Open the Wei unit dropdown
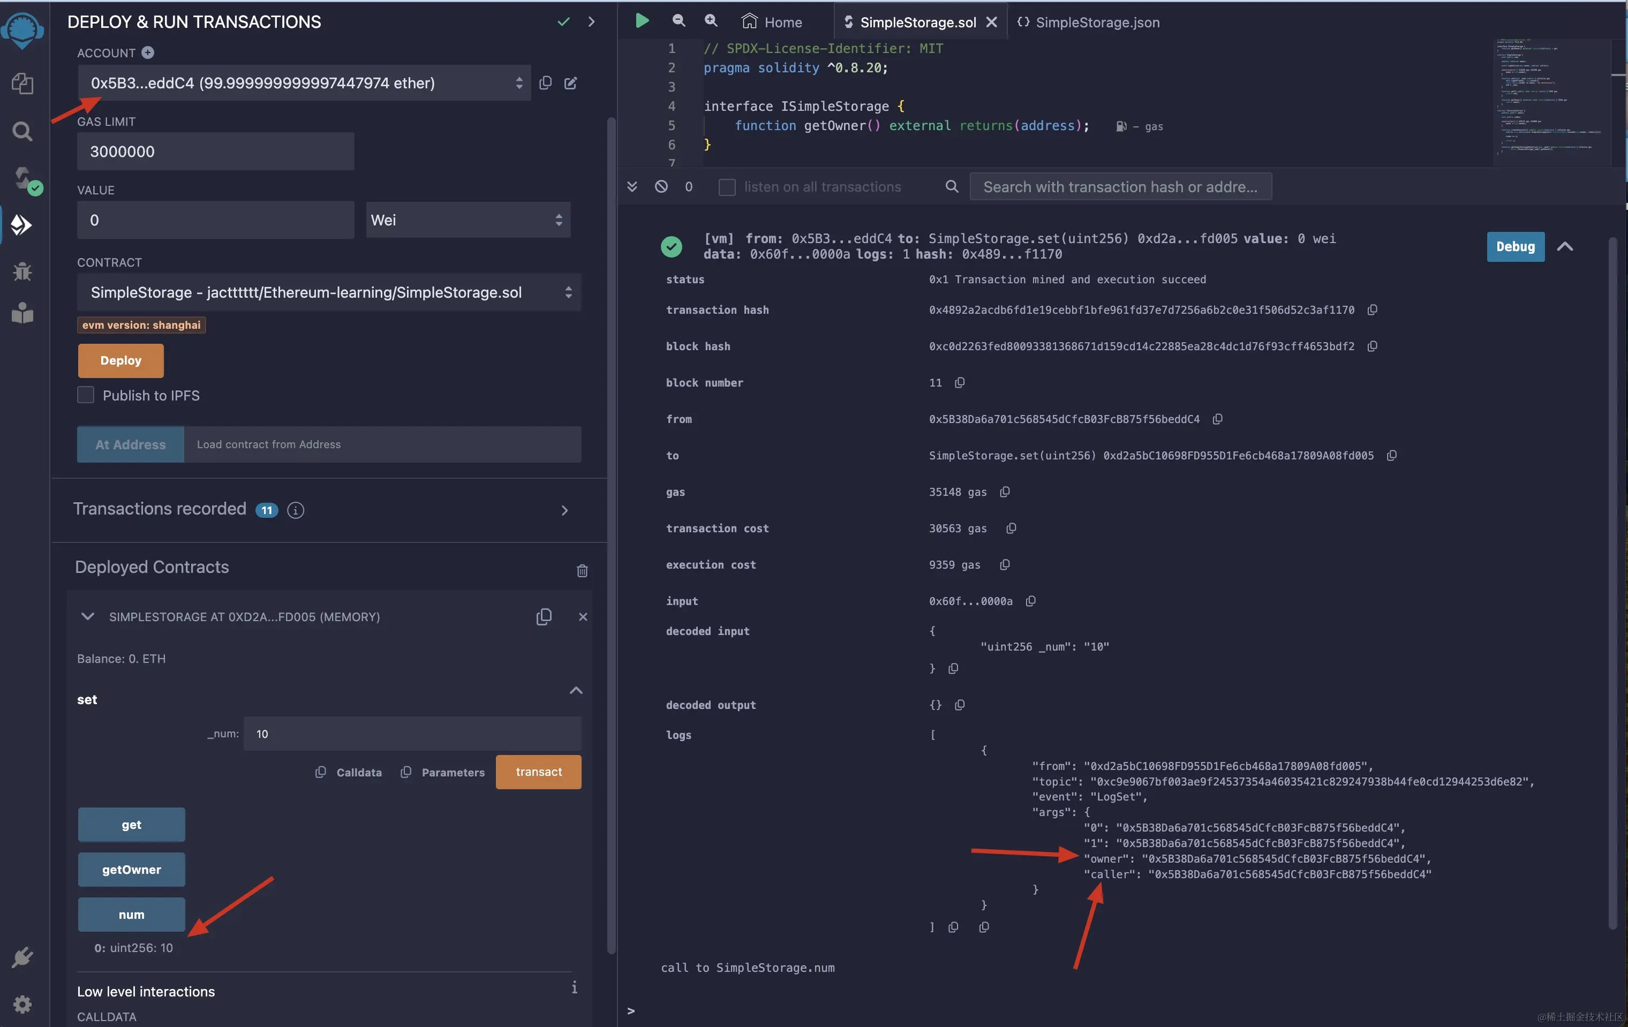Viewport: 1628px width, 1027px height. (x=468, y=220)
